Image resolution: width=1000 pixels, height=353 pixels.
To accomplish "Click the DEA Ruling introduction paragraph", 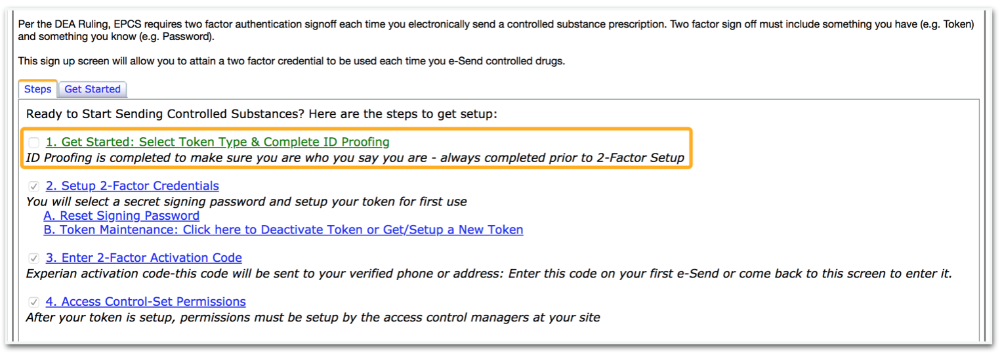I will click(495, 30).
